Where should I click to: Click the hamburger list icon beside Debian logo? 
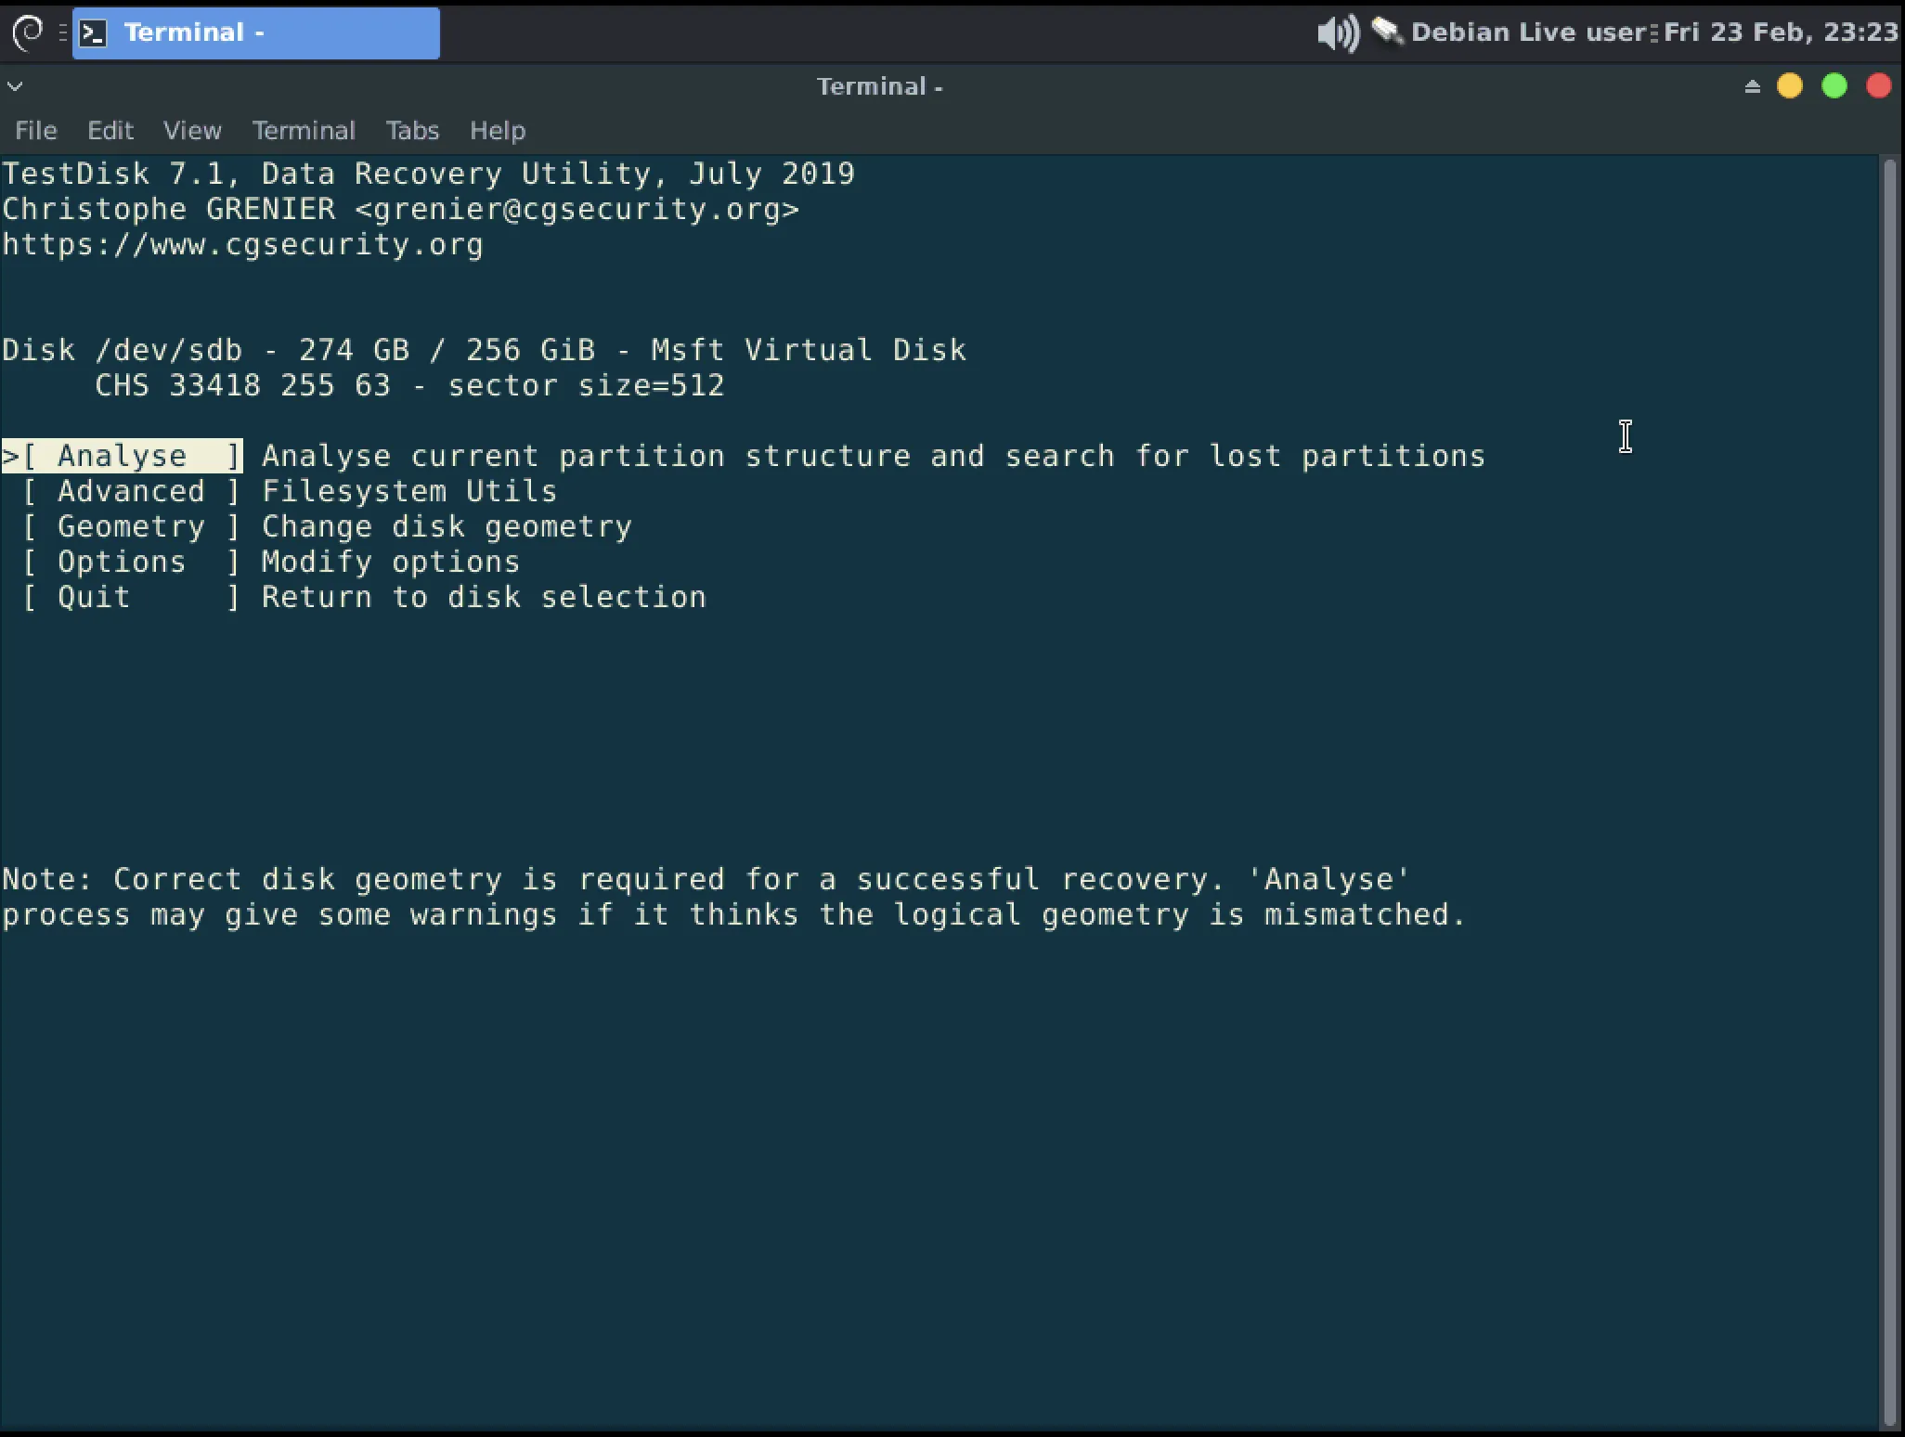[62, 32]
